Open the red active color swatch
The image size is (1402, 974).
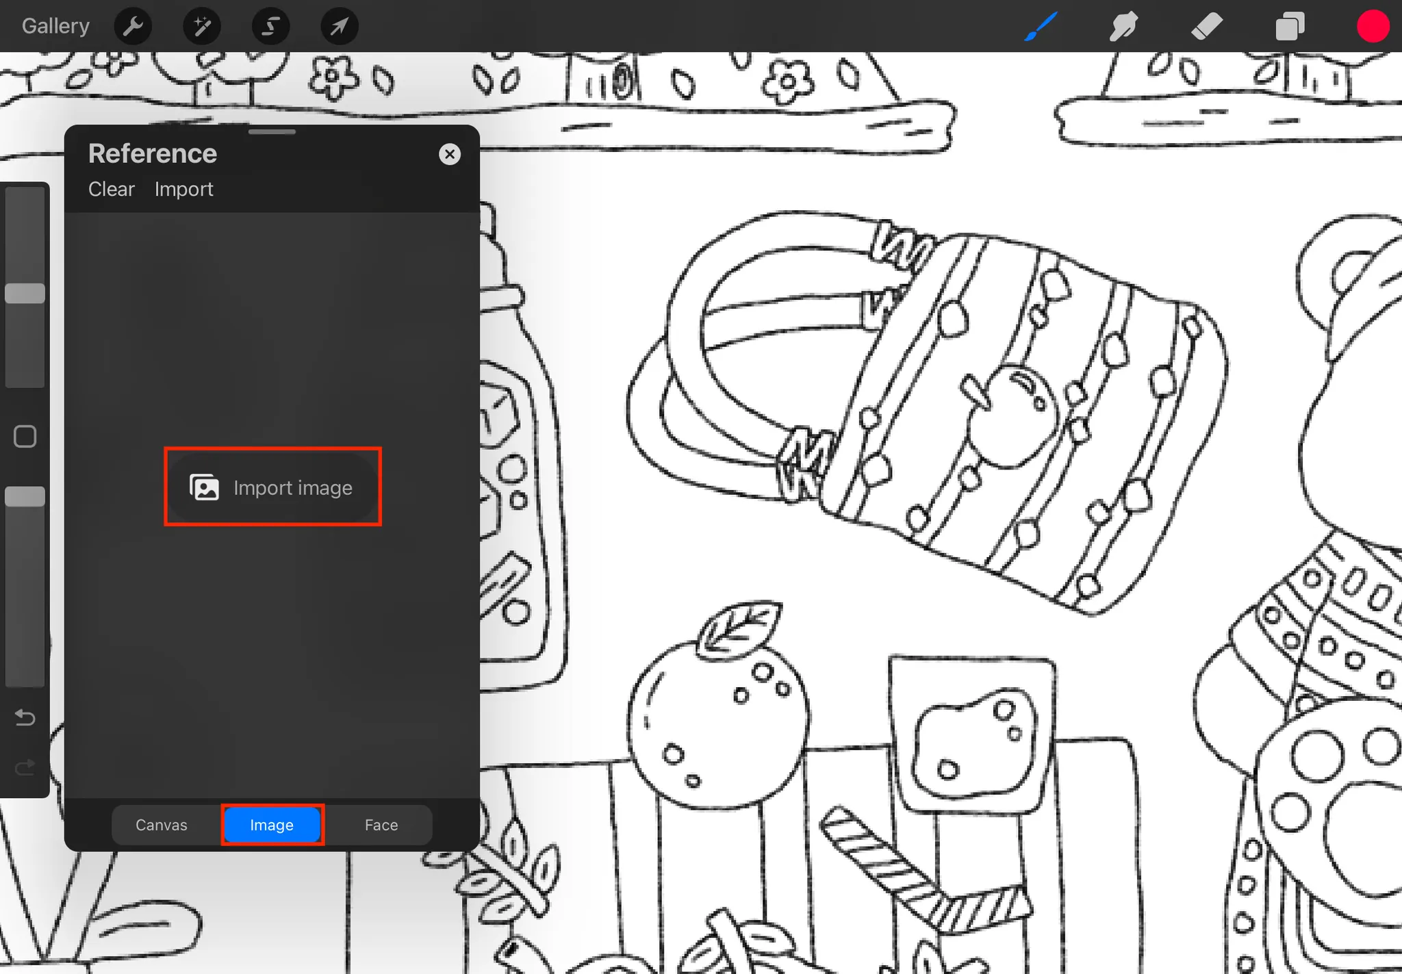point(1373,27)
